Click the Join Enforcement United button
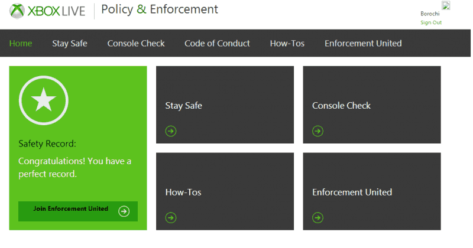The image size is (473, 248). (78, 211)
